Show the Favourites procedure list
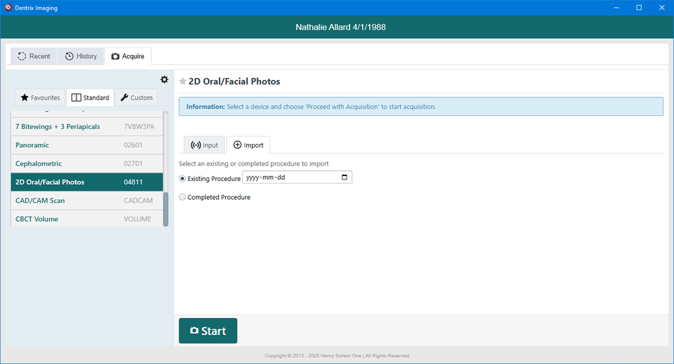 coord(41,97)
